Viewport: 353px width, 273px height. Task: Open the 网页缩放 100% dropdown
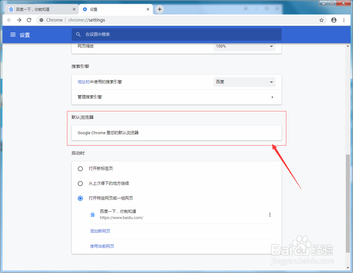pos(244,46)
